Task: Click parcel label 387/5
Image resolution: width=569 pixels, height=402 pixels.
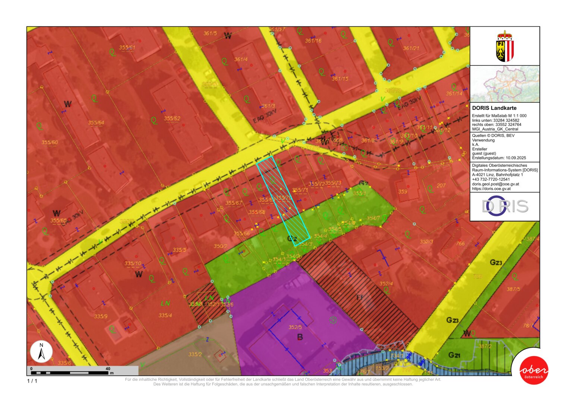Action: [513, 289]
